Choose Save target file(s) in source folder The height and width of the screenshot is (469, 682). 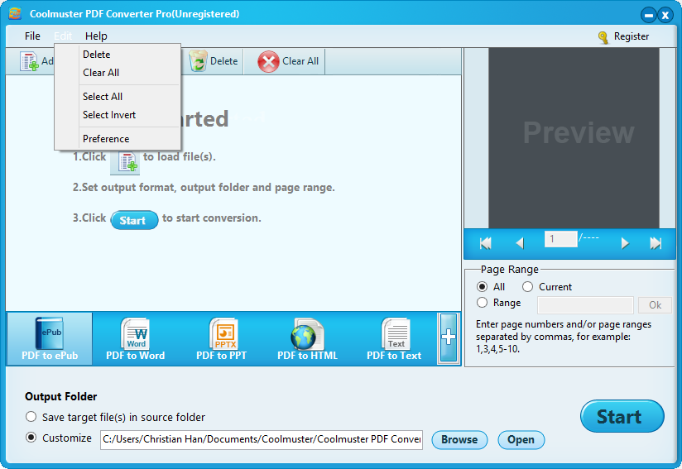(x=31, y=416)
